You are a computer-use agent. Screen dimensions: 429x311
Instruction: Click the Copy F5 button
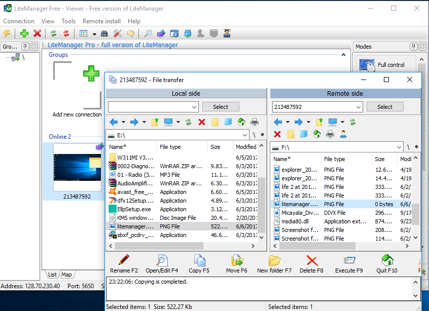[199, 264]
